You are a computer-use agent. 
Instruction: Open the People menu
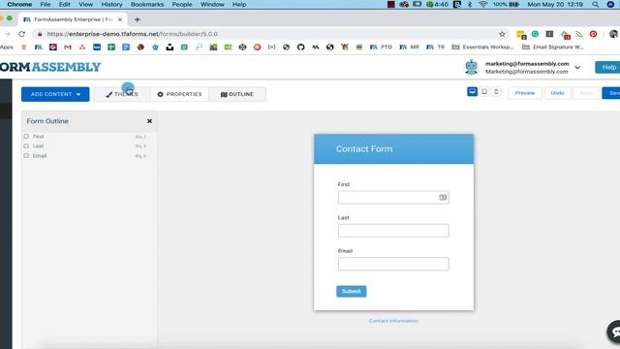click(182, 4)
